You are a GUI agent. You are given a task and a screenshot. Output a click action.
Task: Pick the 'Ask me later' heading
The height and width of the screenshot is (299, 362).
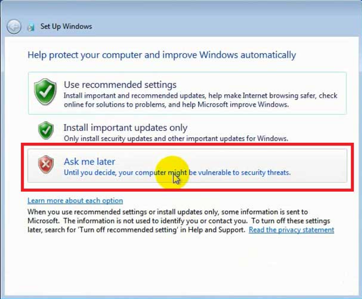tap(89, 161)
